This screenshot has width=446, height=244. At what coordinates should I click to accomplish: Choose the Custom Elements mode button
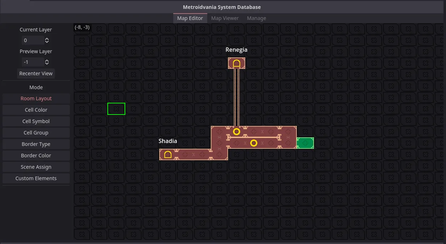click(x=36, y=178)
